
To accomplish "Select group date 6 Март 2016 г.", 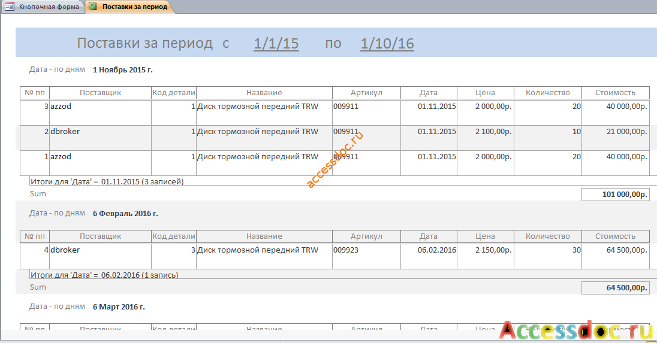I will 119,306.
